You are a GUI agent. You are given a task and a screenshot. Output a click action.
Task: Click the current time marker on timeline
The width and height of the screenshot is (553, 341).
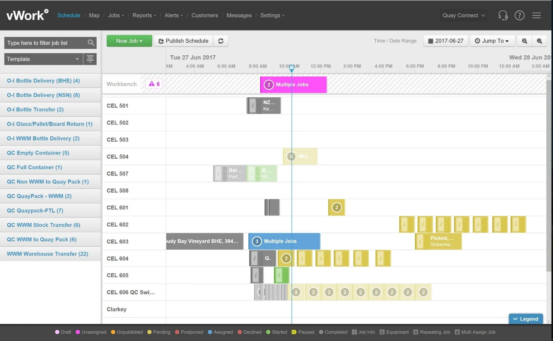(292, 68)
